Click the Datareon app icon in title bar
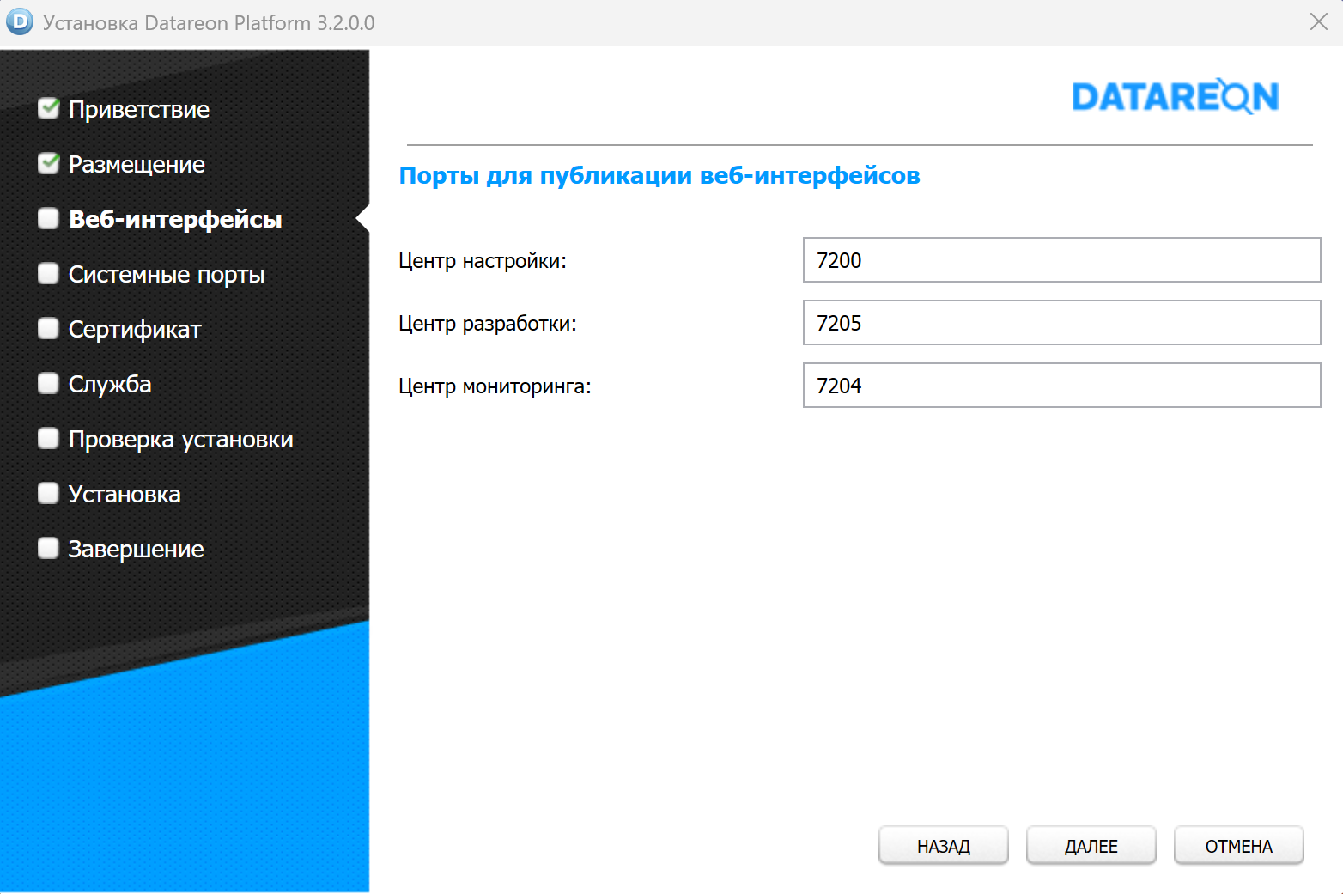1343x894 pixels. 20,22
